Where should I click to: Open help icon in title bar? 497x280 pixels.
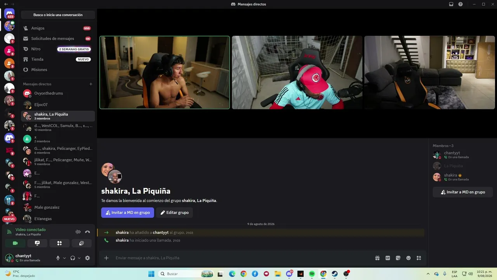[x=461, y=4]
